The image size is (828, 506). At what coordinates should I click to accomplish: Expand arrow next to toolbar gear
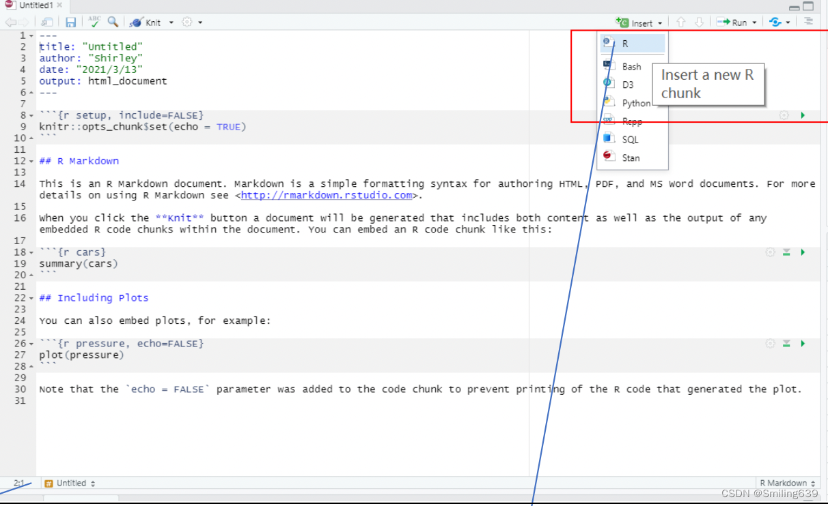(x=200, y=23)
